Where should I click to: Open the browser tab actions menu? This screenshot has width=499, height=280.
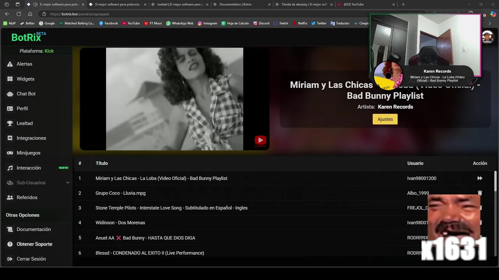pos(18,4)
